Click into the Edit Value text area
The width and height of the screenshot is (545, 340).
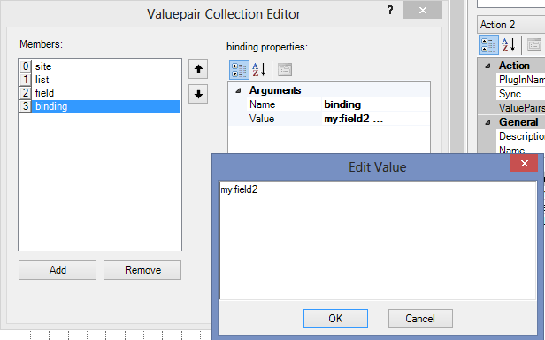point(378,241)
